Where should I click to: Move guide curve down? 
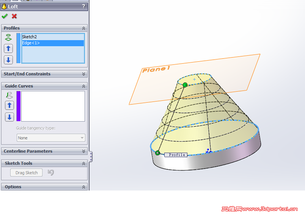tap(9, 117)
